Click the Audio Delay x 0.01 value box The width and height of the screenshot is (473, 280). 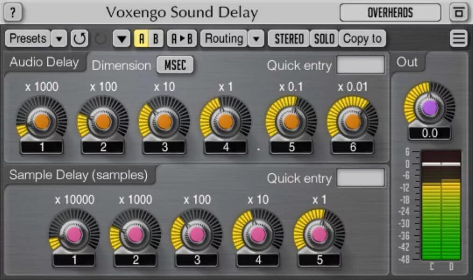point(352,147)
